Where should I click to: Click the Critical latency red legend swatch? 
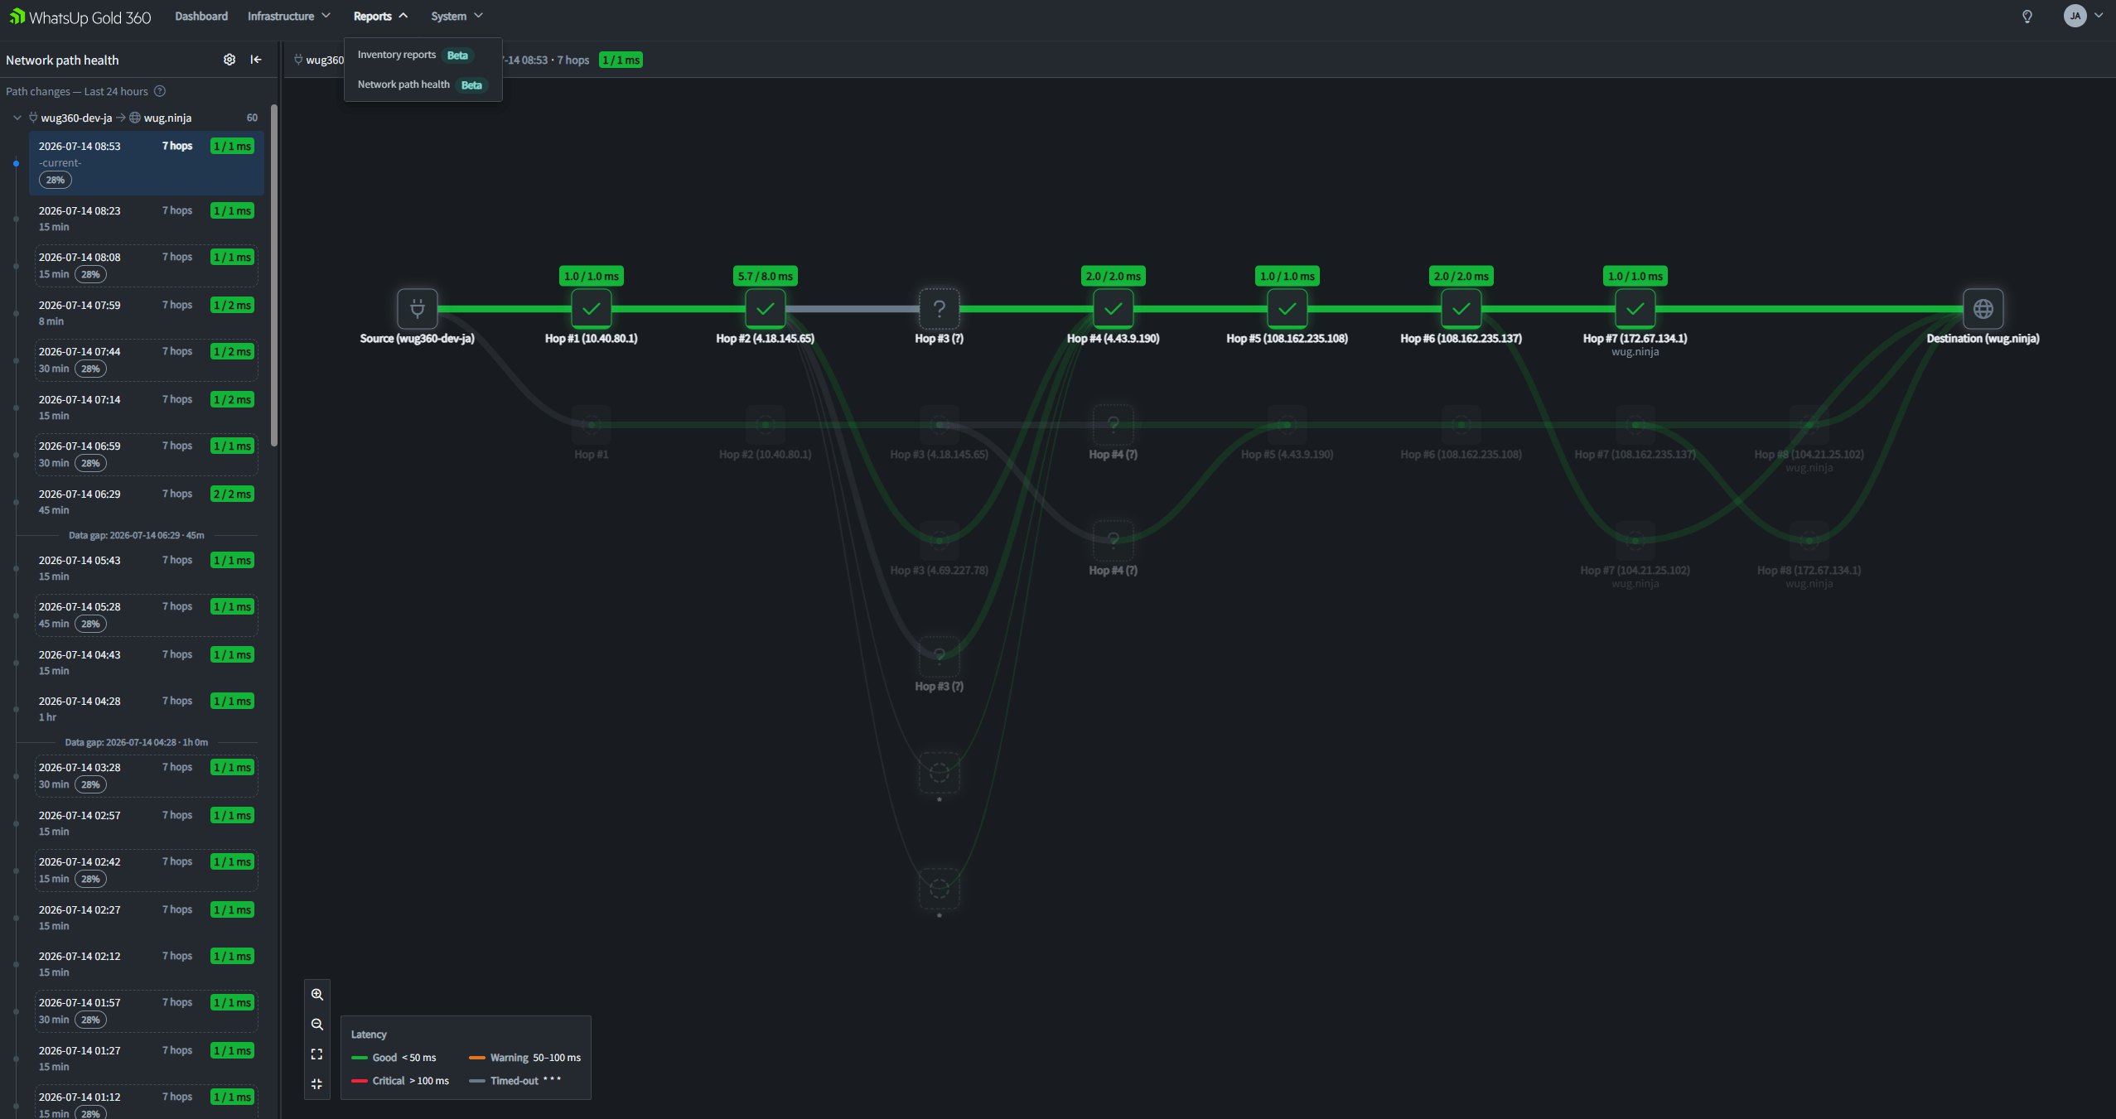point(360,1081)
